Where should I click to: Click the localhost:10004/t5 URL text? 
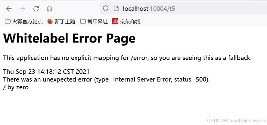tap(149, 8)
